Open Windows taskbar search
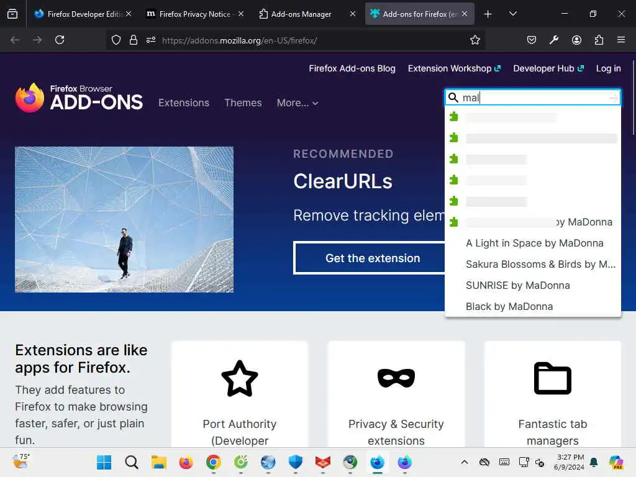Image resolution: width=636 pixels, height=477 pixels. (132, 462)
